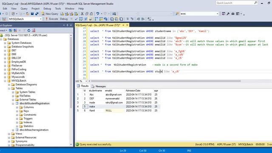Open the Help menu
The height and width of the screenshot is (153, 272).
(81, 8)
